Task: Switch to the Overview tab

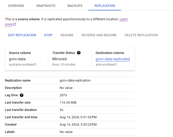Action: (16, 6)
